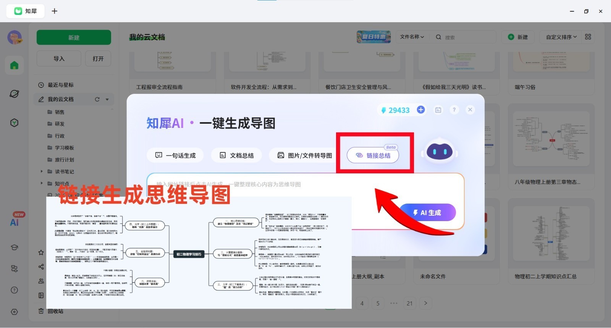The height and width of the screenshot is (328, 611).
Task: Open the user avatar profile
Action: click(x=15, y=37)
